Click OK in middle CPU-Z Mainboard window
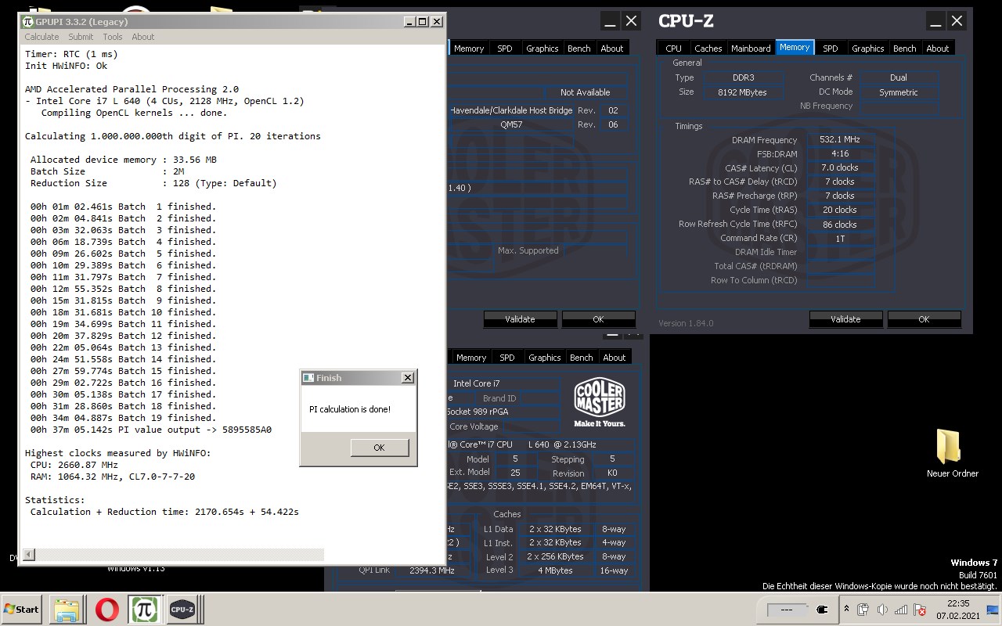Screen dimensions: 1002x626 [598, 319]
